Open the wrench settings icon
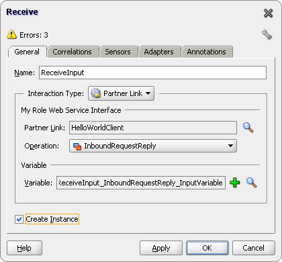This screenshot has width=282, height=262. tap(267, 35)
